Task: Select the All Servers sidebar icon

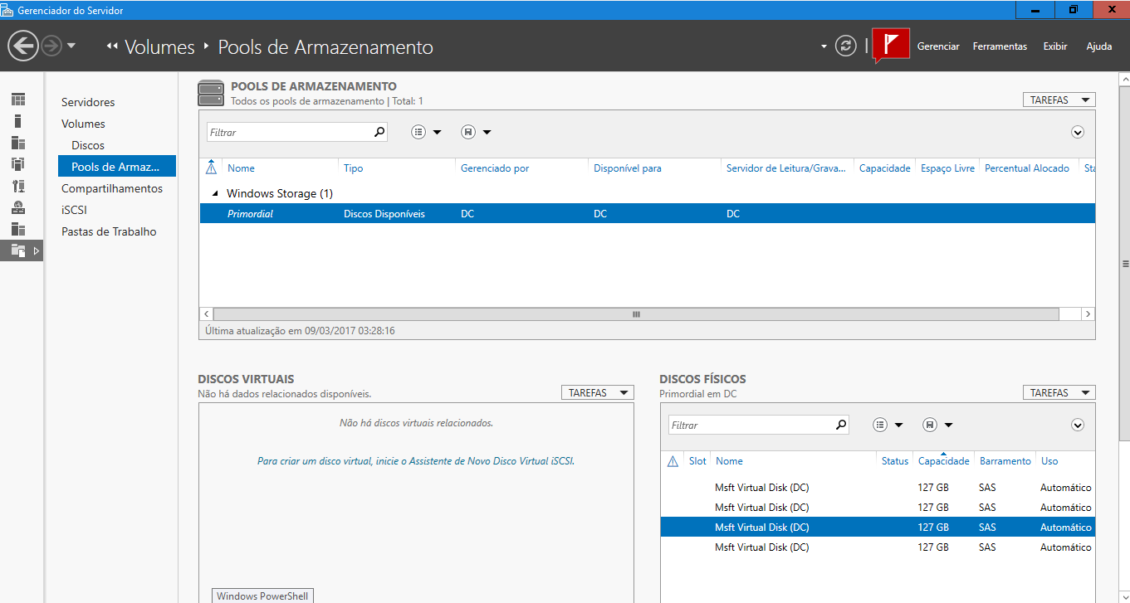Action: click(18, 143)
